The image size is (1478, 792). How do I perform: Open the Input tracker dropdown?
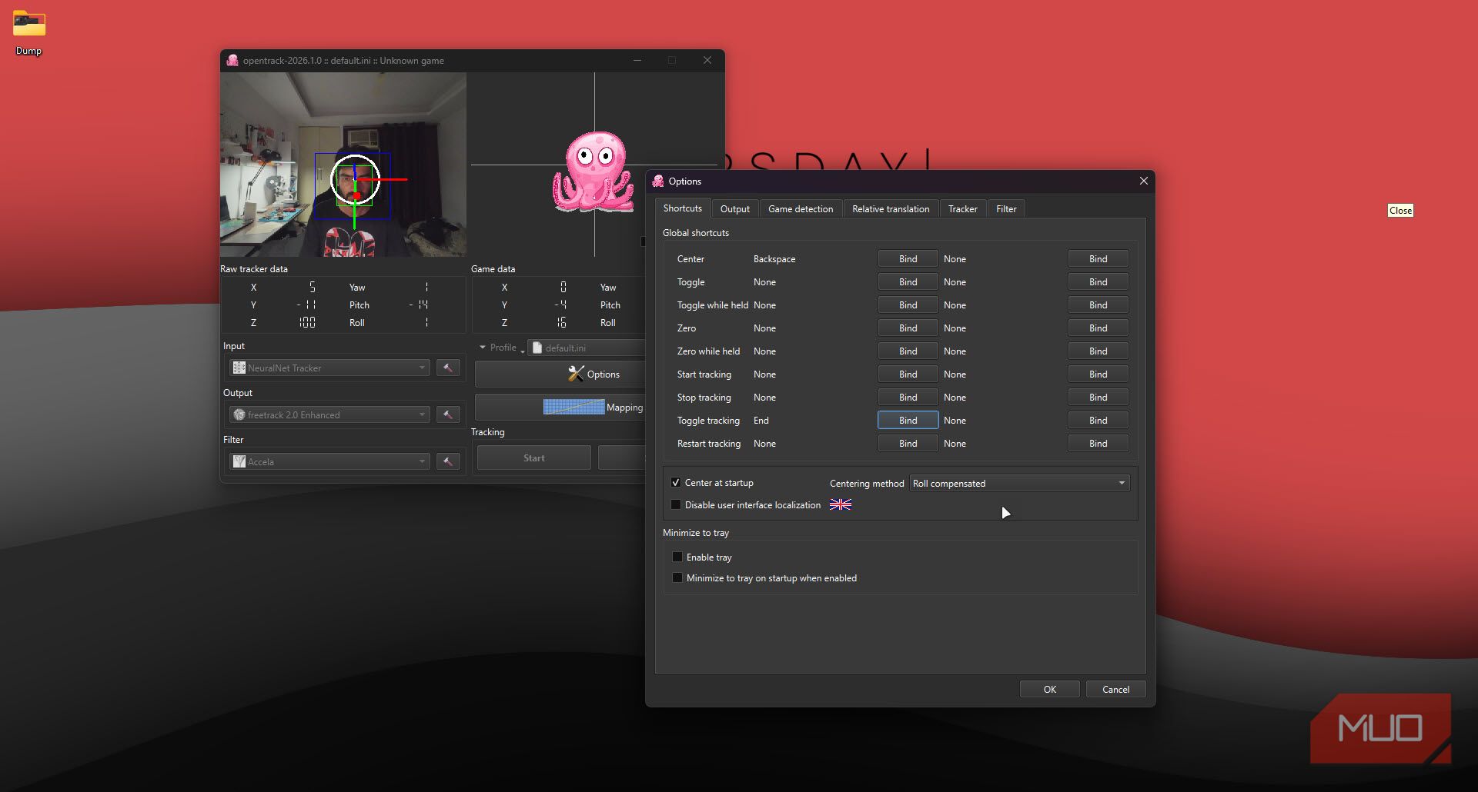[x=329, y=368]
